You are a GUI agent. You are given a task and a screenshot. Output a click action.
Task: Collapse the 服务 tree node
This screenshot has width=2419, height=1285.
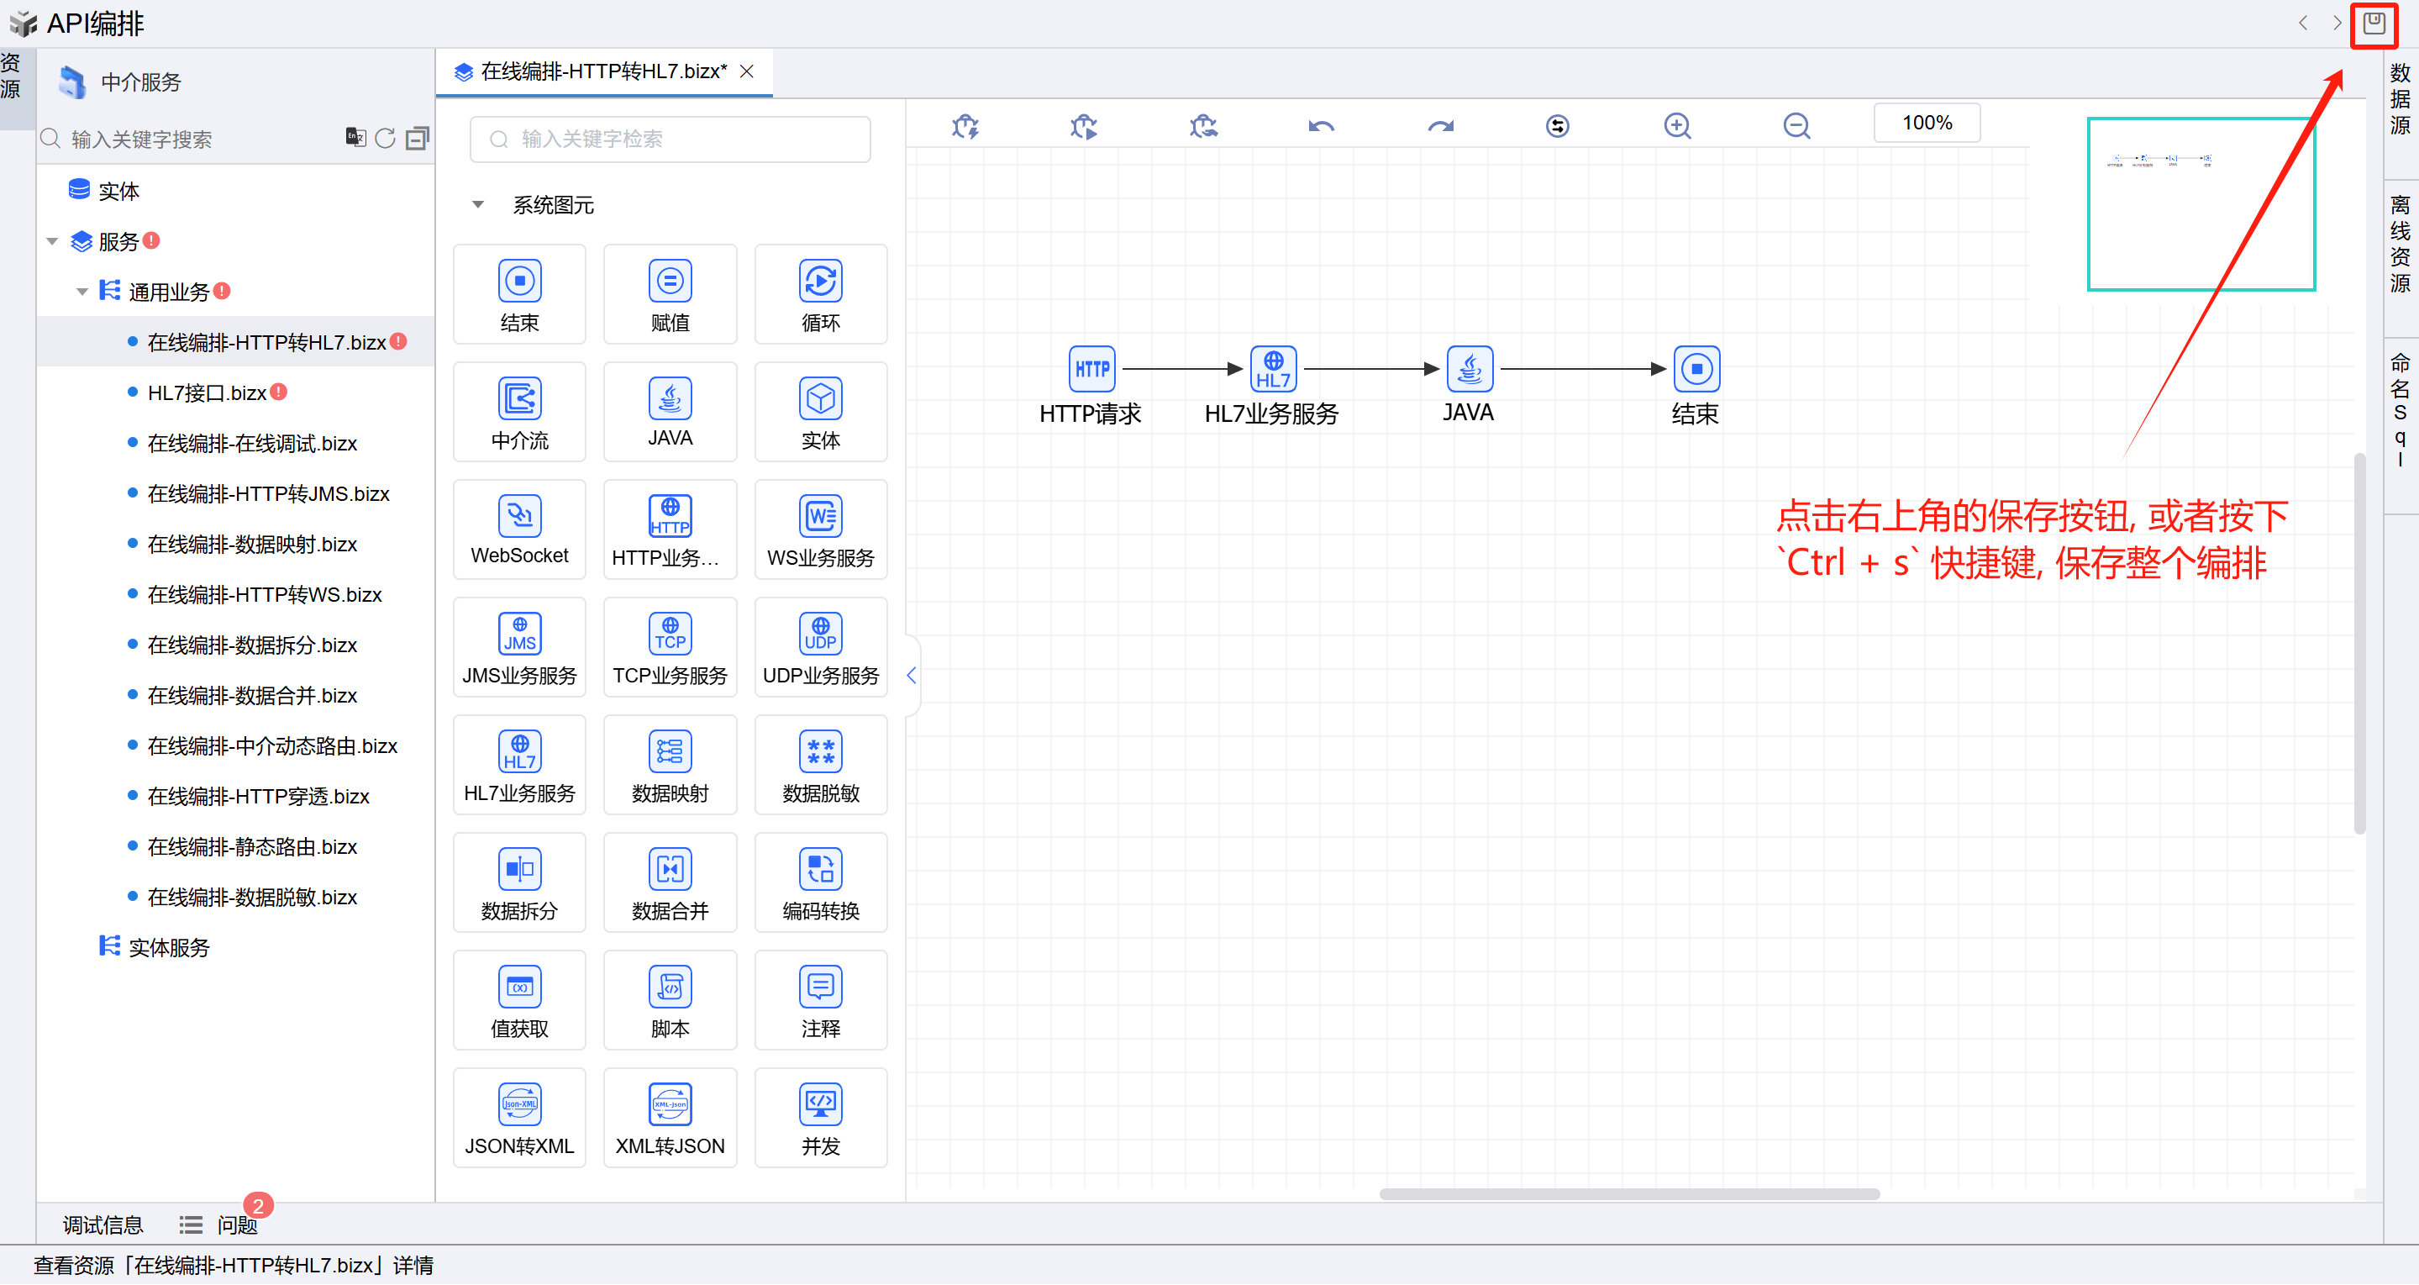pyautogui.click(x=53, y=242)
